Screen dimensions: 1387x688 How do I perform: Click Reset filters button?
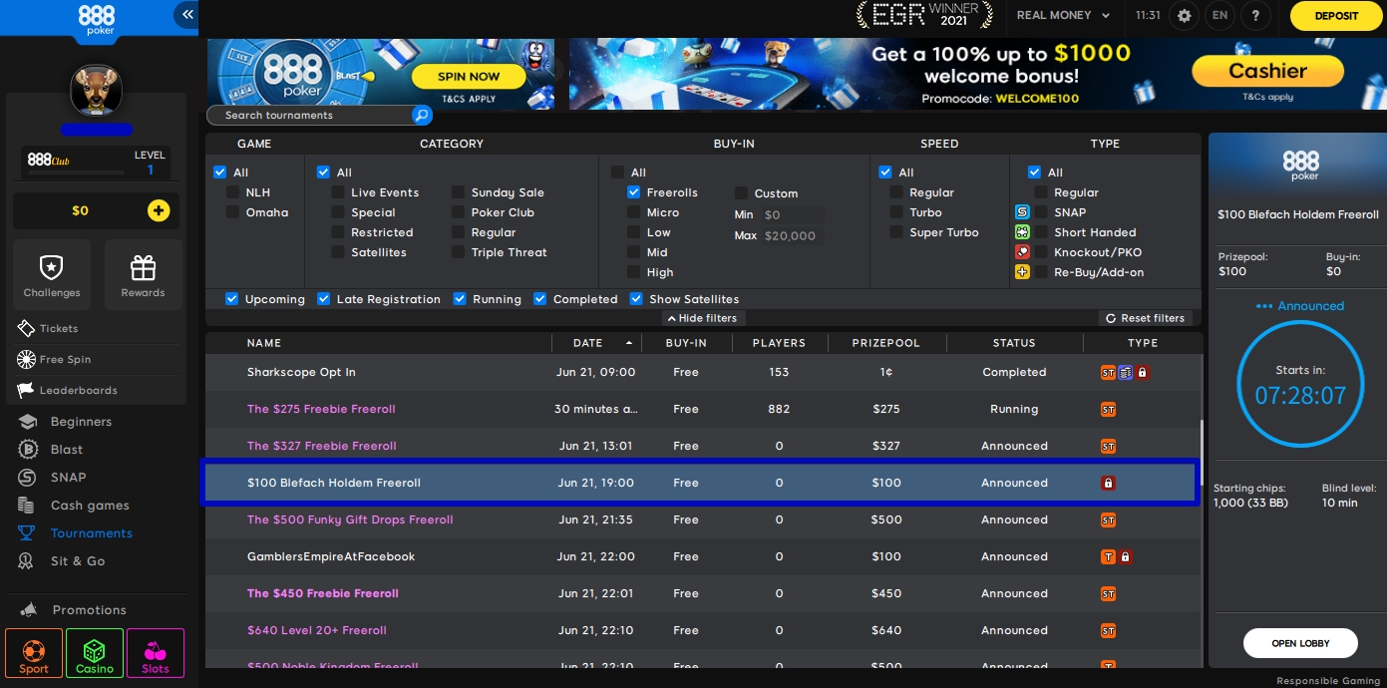(x=1145, y=318)
